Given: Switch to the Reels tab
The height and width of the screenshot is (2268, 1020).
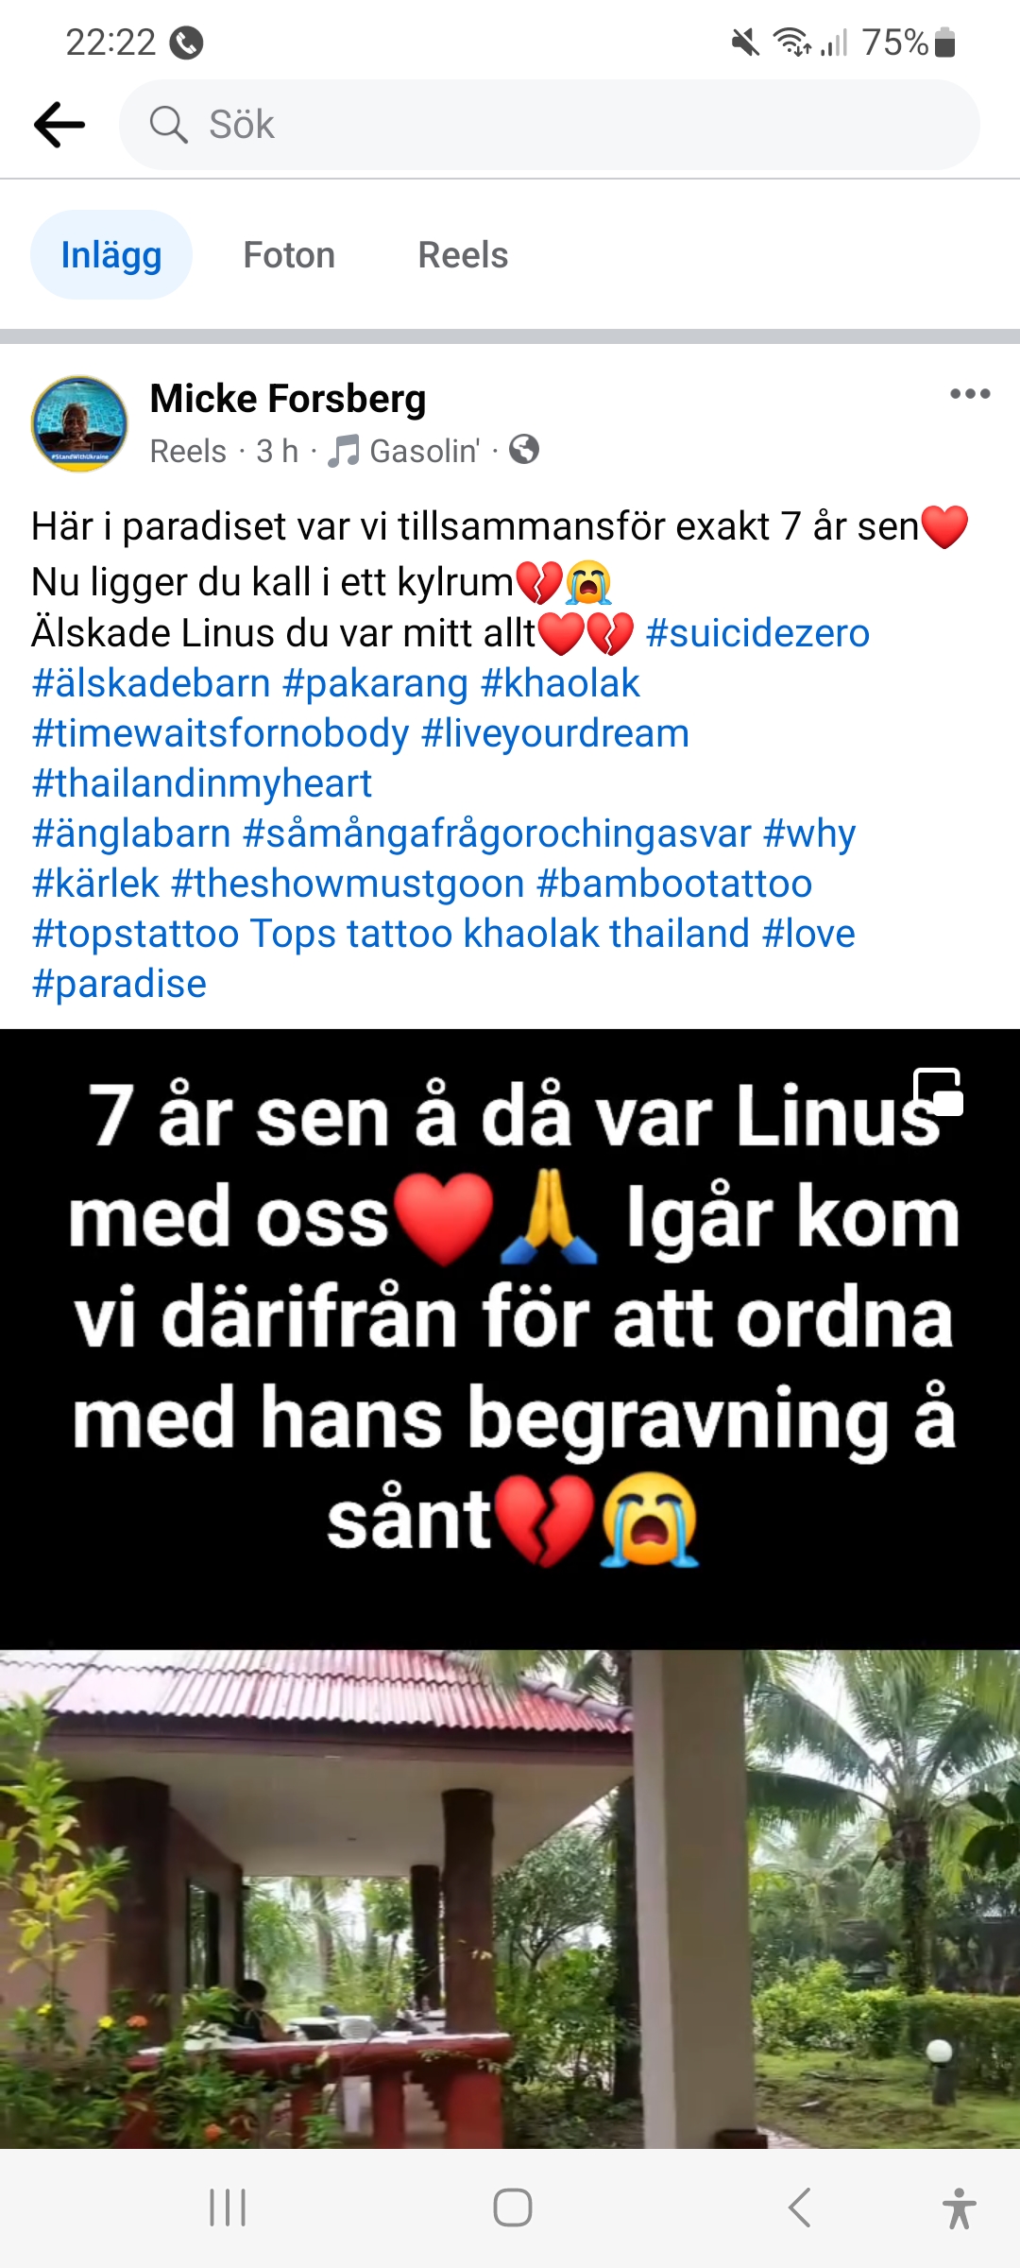Looking at the screenshot, I should coord(463,254).
